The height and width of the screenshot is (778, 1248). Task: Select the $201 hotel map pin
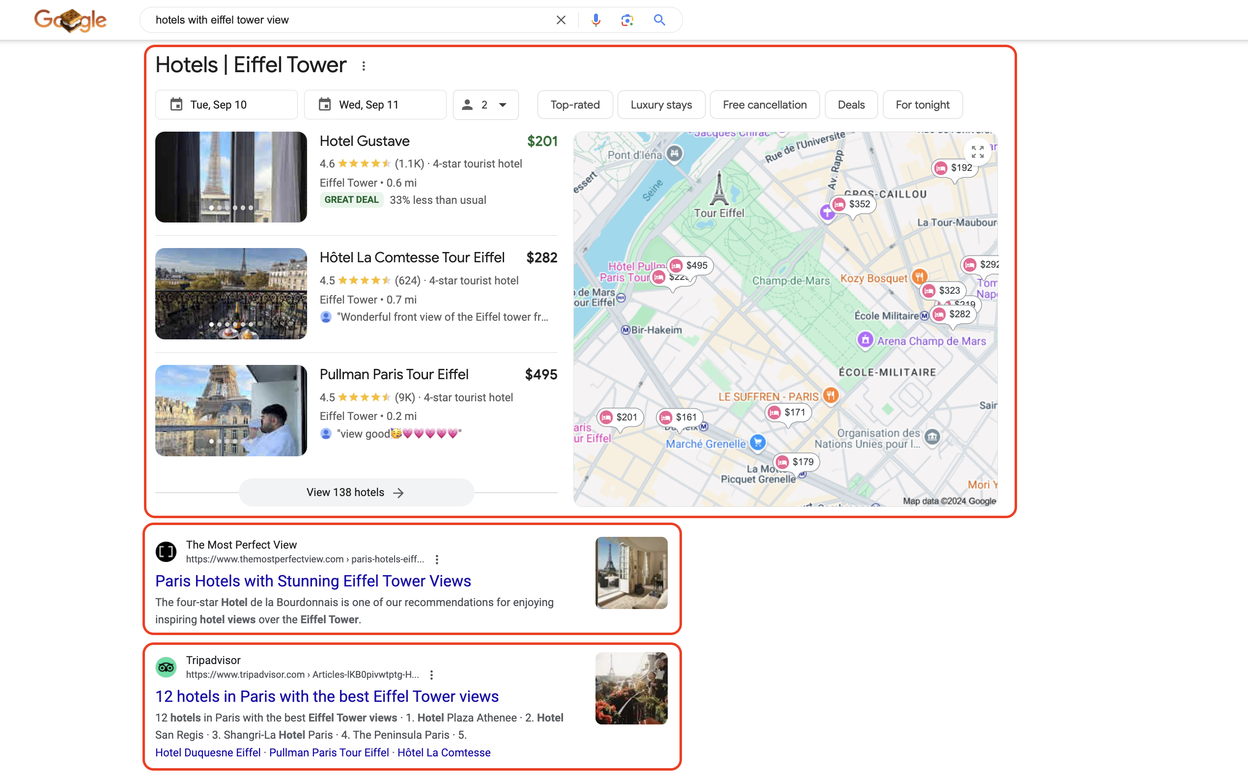(x=620, y=417)
